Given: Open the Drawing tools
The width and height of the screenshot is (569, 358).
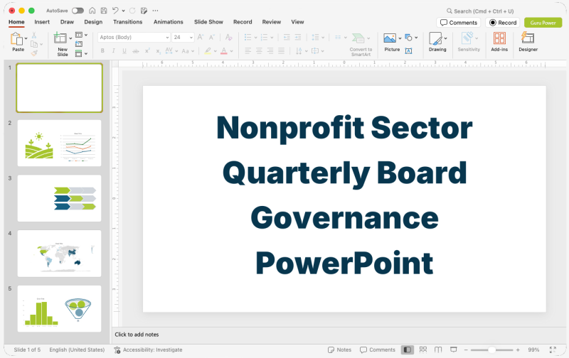Looking at the screenshot, I should pyautogui.click(x=435, y=38).
